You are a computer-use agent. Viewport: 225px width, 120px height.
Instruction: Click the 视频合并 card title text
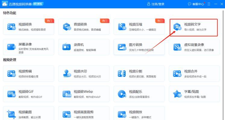pos(191,71)
